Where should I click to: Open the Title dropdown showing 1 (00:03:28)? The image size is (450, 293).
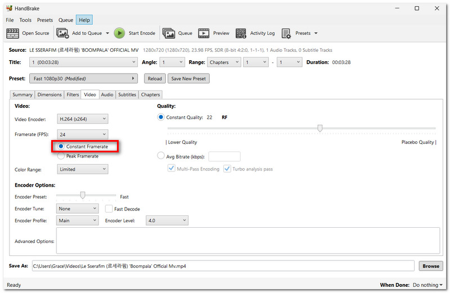(x=83, y=62)
